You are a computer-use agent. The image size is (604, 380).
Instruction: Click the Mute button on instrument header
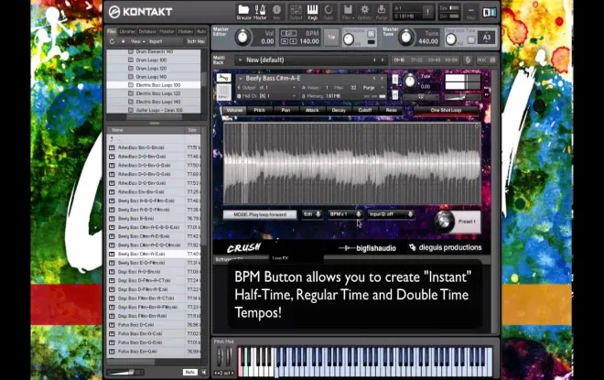click(x=395, y=94)
